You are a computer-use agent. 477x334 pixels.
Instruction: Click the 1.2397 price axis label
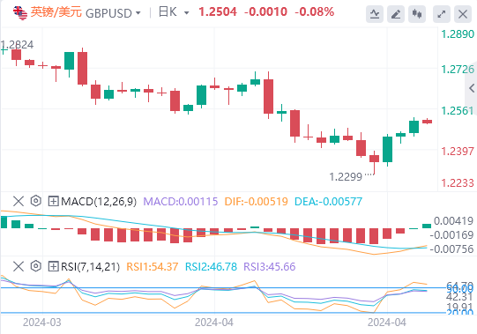[x=458, y=152]
